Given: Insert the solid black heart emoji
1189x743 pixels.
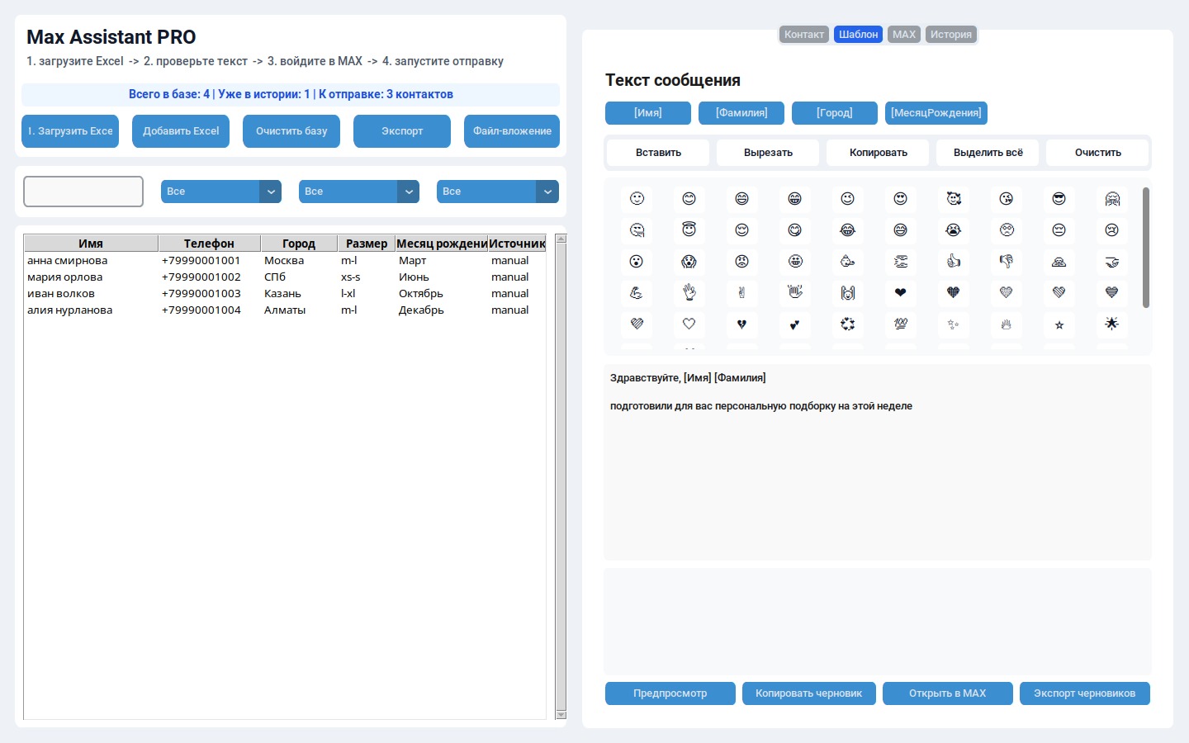Looking at the screenshot, I should pos(901,293).
